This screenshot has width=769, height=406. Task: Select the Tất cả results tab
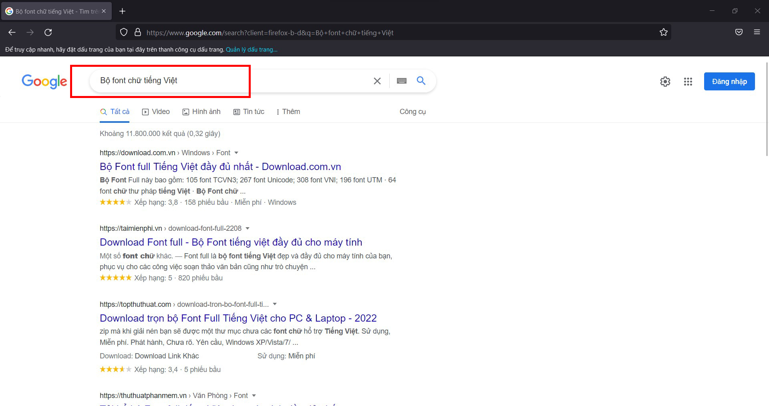tap(115, 112)
